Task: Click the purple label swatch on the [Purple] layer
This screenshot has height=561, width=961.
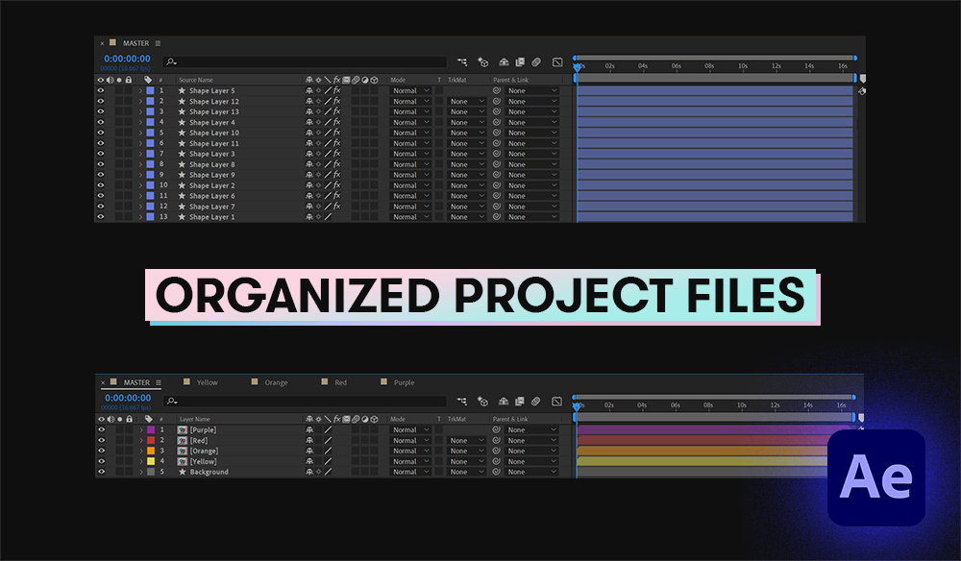Action: click(152, 429)
